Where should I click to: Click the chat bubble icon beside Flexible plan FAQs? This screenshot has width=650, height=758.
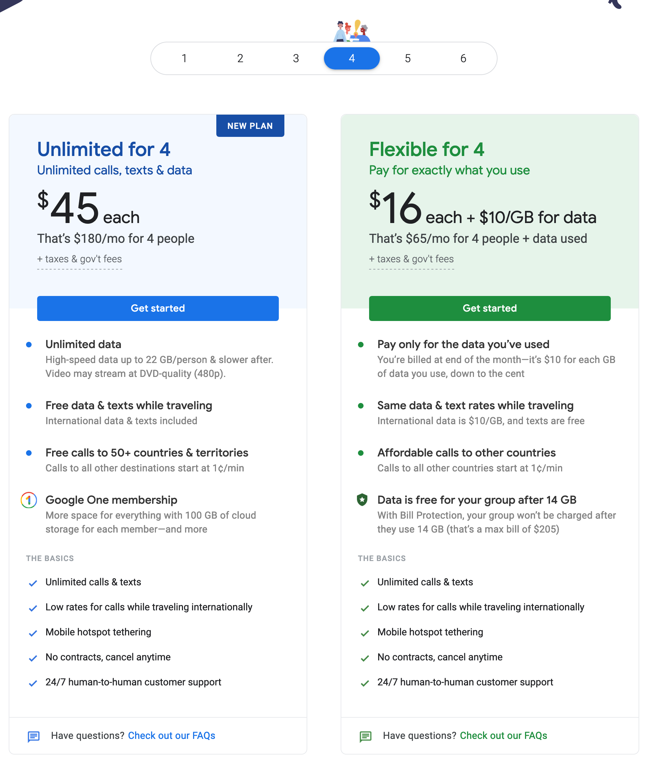(365, 736)
